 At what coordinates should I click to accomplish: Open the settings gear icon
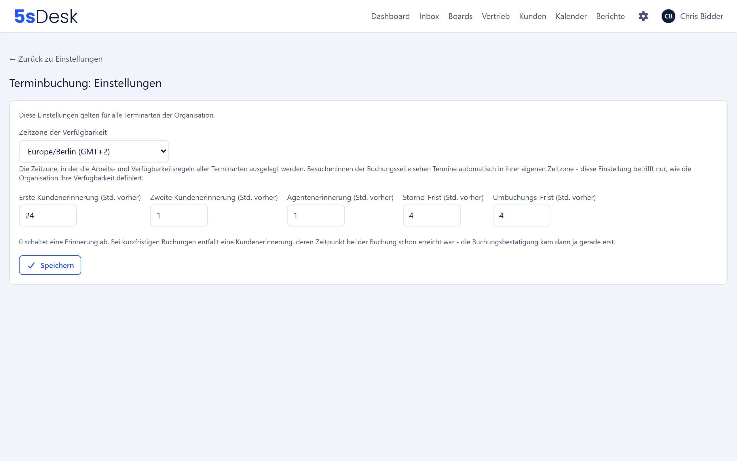tap(643, 16)
